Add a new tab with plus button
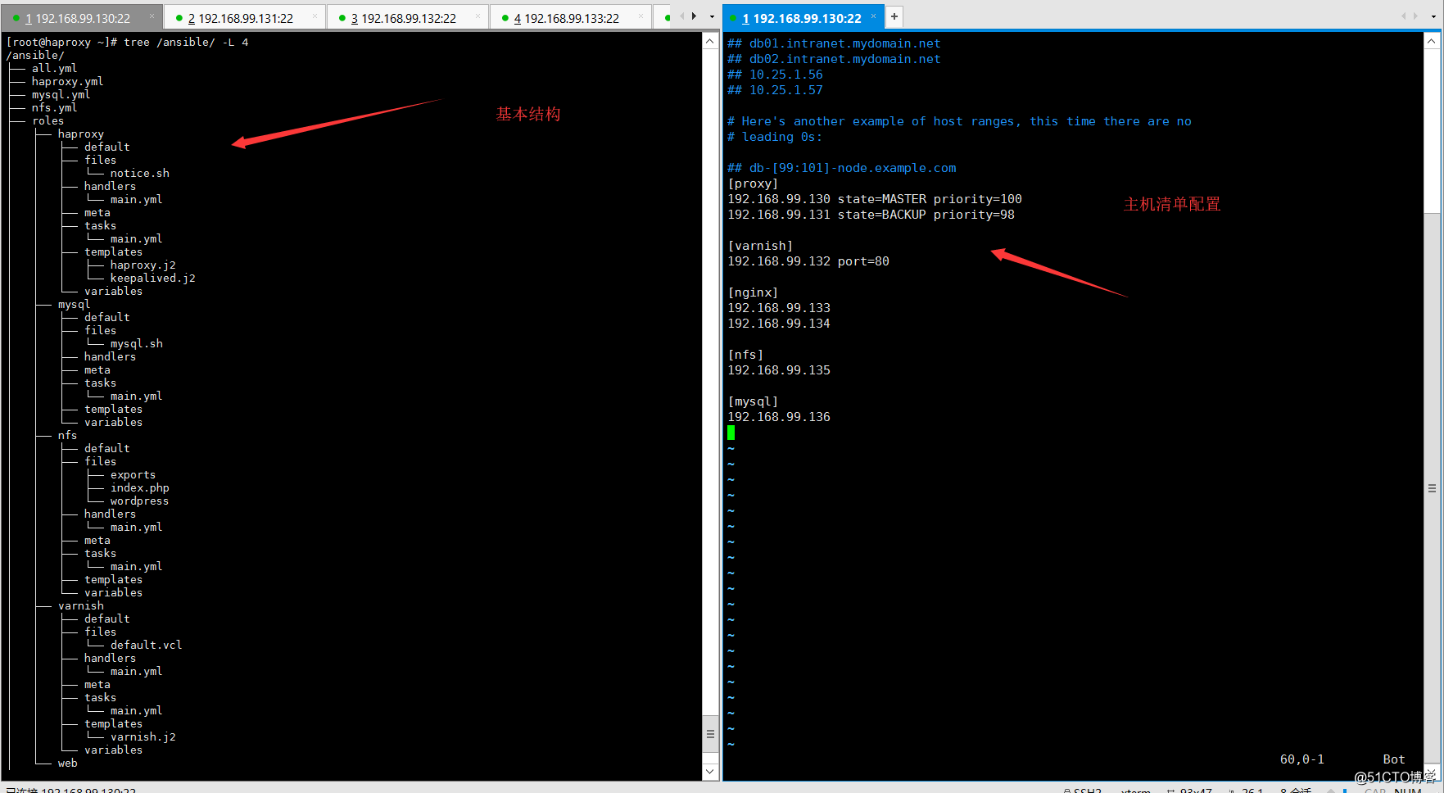This screenshot has height=793, width=1444. (x=894, y=16)
